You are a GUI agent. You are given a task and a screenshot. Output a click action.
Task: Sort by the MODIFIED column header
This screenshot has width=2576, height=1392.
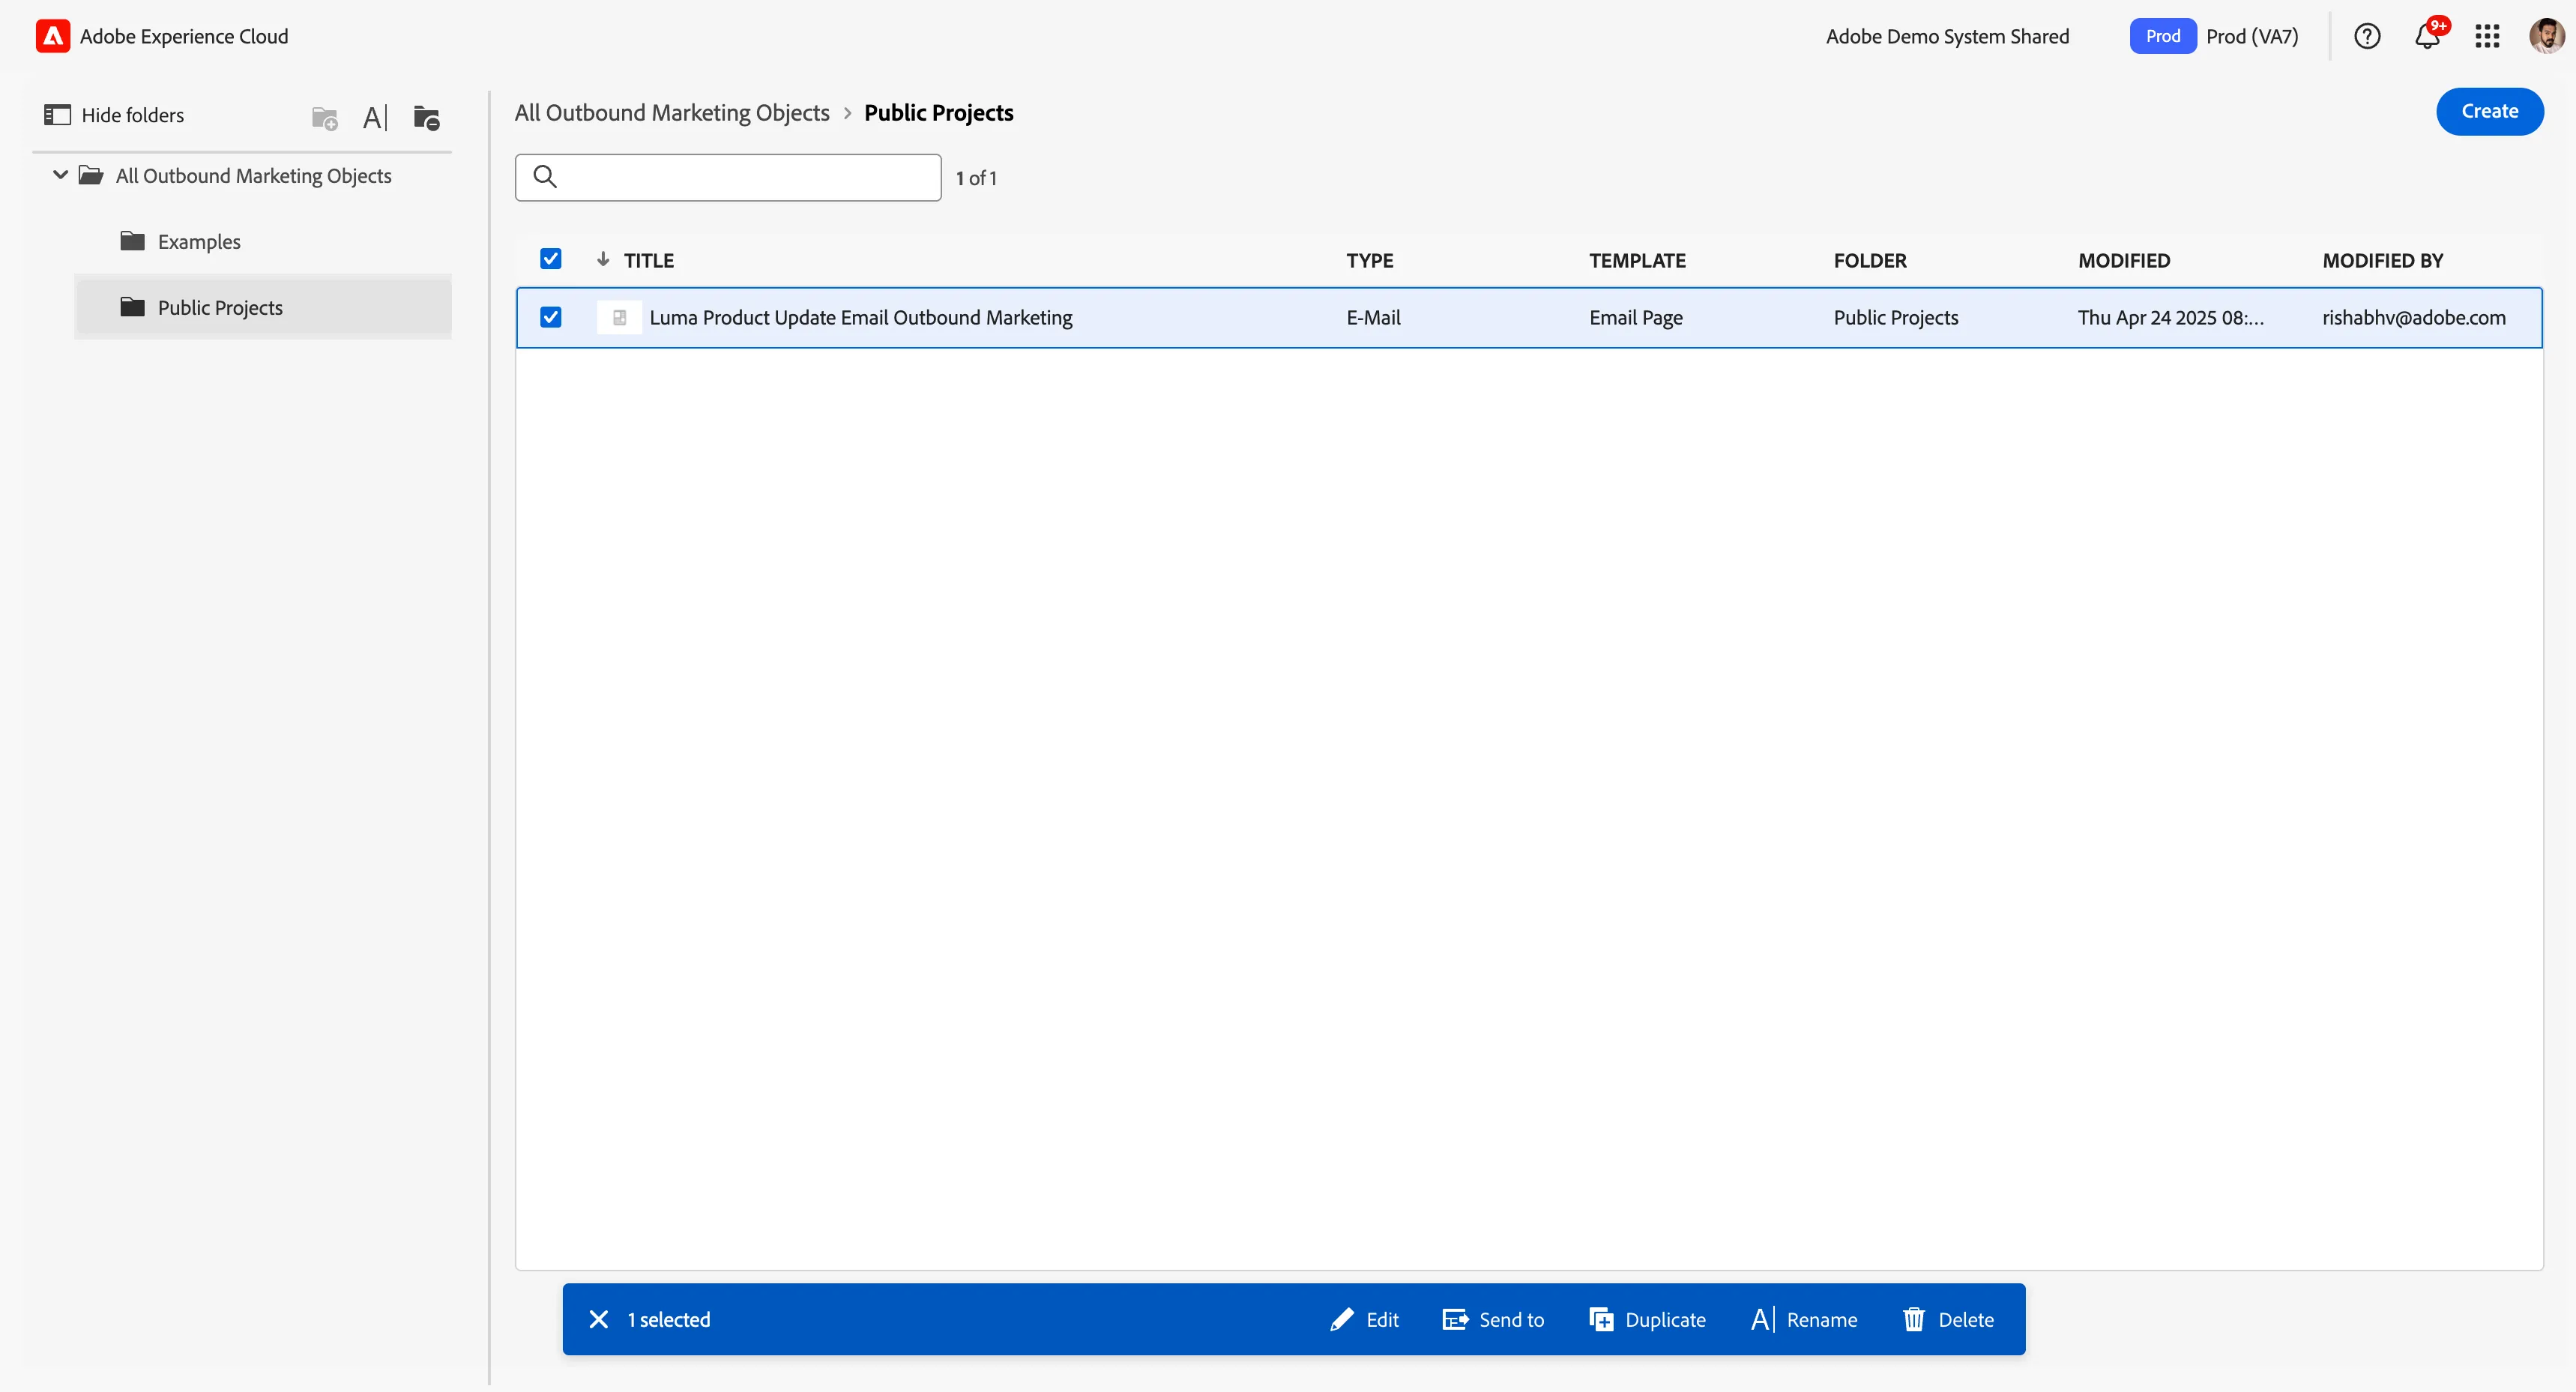click(2124, 260)
